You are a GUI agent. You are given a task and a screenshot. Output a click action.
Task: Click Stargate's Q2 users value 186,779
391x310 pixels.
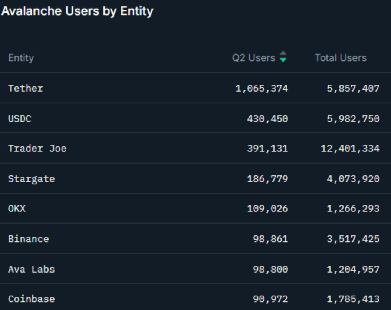[267, 179]
